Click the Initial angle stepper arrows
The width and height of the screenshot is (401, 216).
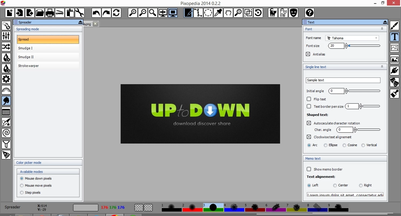(x=346, y=91)
